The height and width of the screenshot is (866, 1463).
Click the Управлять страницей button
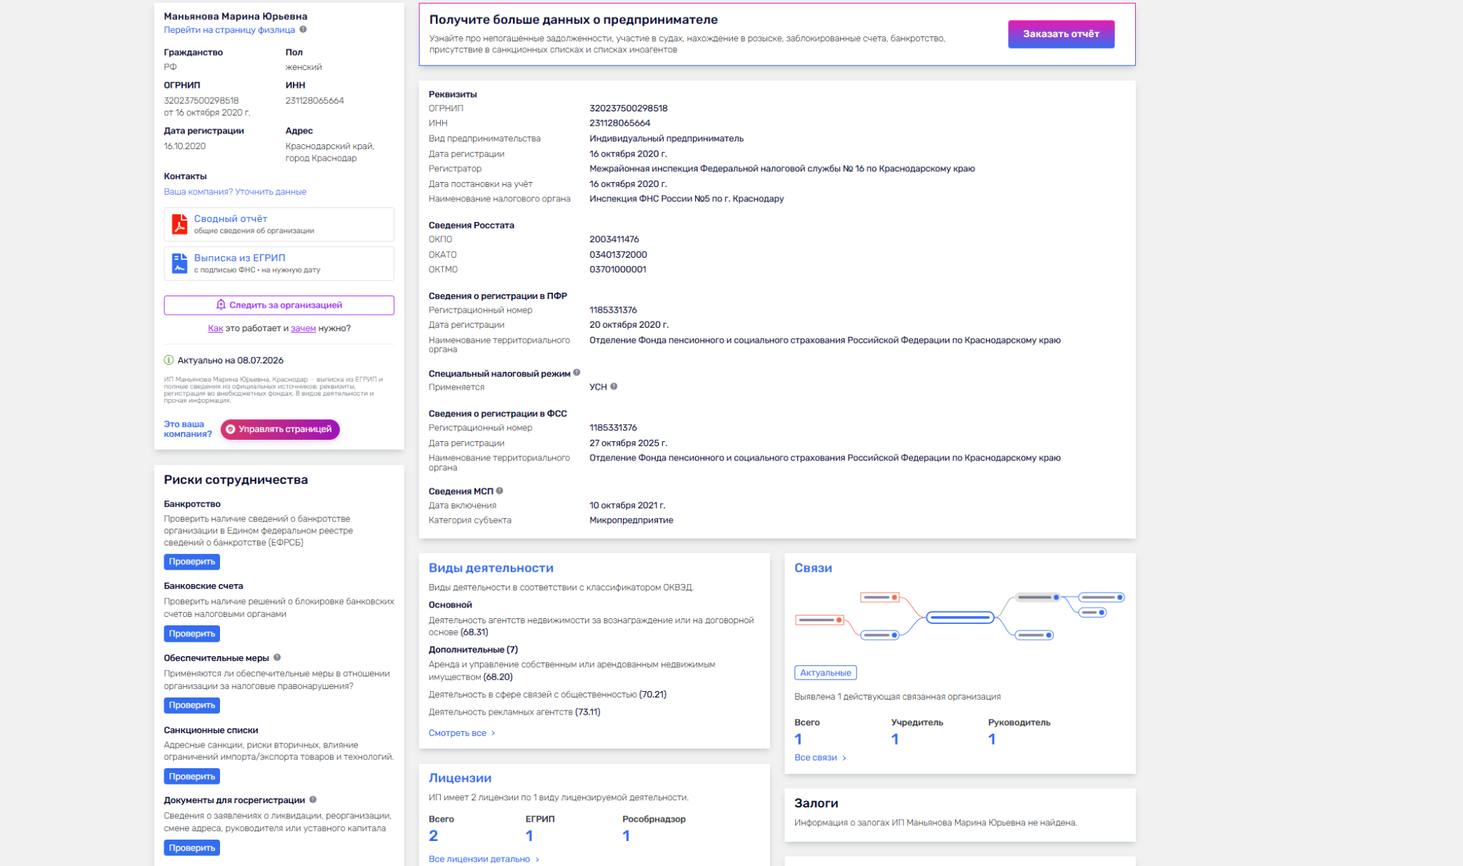tap(280, 429)
